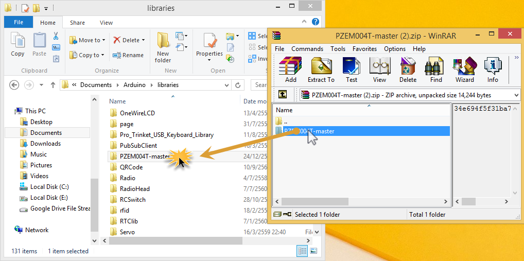
Task: Select PZEM004T-master folder in WinRAR list
Action: 361,131
